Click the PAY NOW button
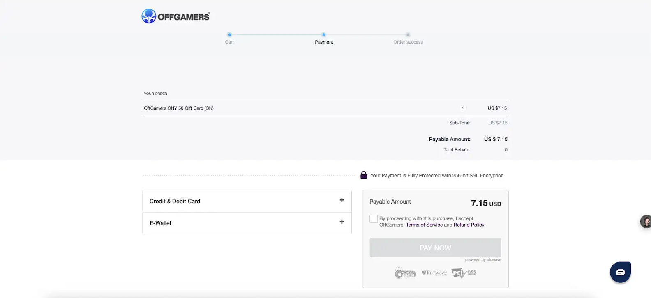Screen dimensions: 651x298 435,248
